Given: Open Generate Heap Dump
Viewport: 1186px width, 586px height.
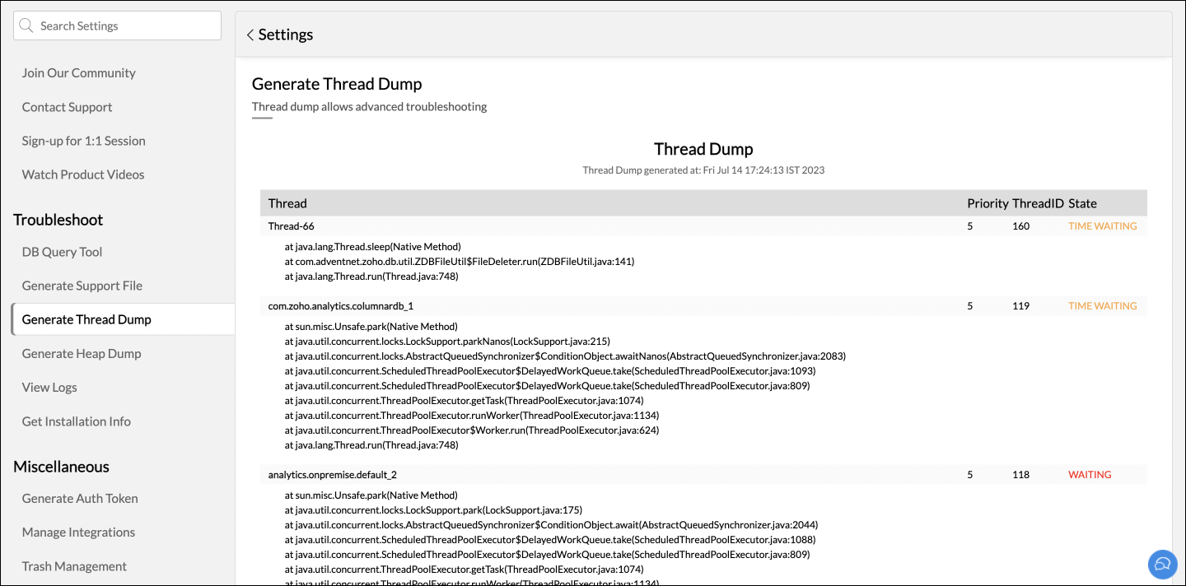Looking at the screenshot, I should coord(82,353).
